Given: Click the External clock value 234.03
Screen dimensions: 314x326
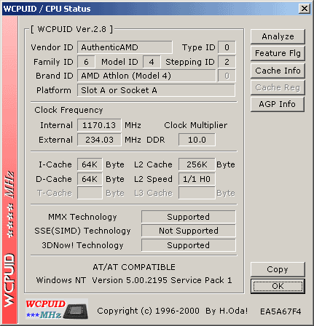Looking at the screenshot, I should (x=99, y=140).
